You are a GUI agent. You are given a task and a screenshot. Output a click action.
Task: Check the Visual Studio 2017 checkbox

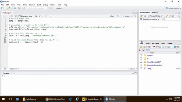coord(141,62)
